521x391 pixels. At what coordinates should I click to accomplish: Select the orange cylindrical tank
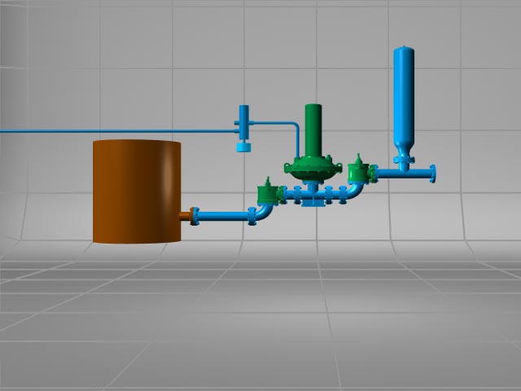tap(134, 191)
